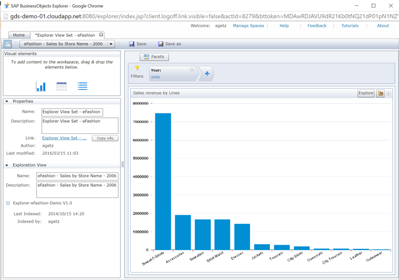Edit the Exploration View Description field
This screenshot has width=399, height=280.
point(77,190)
